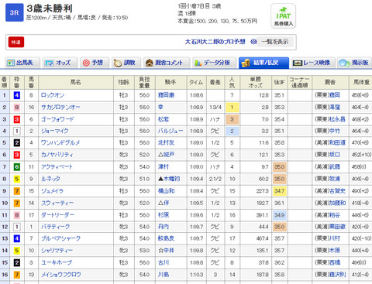Viewport: 372px width, 284px height.
Task: Click the circular icon beside 一覧を表示
Action: point(253,42)
